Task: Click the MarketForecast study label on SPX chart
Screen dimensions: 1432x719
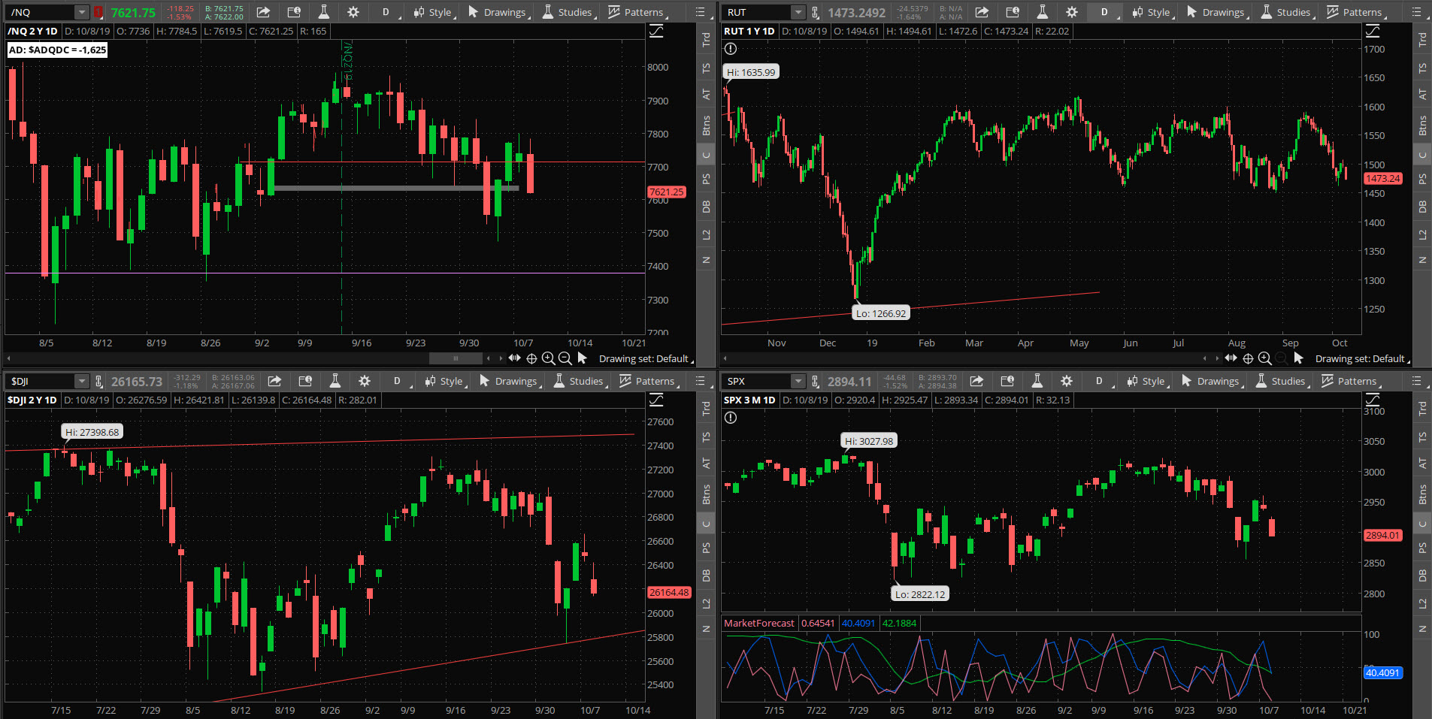Action: coord(758,623)
